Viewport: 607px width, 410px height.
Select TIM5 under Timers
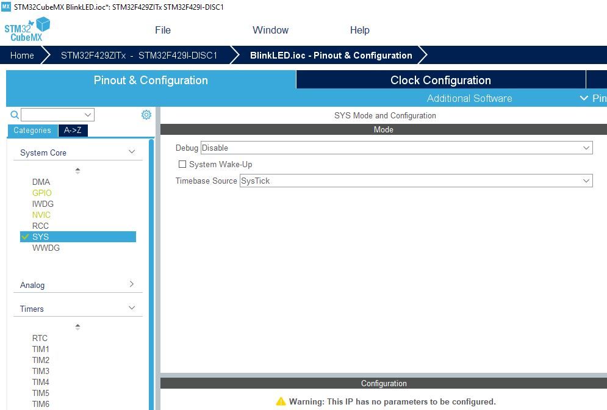tap(41, 393)
